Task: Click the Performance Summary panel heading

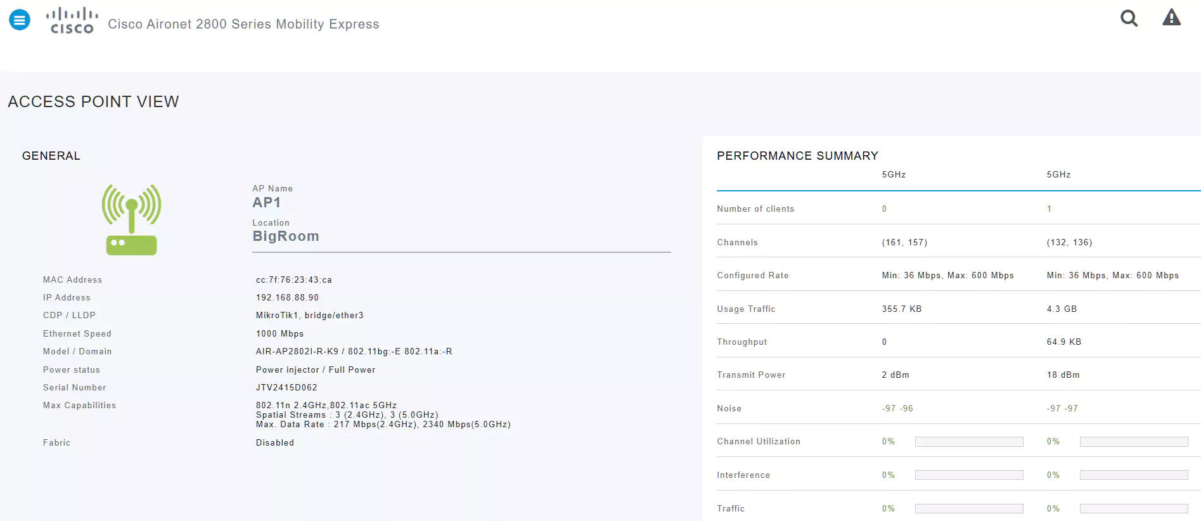Action: pyautogui.click(x=797, y=156)
